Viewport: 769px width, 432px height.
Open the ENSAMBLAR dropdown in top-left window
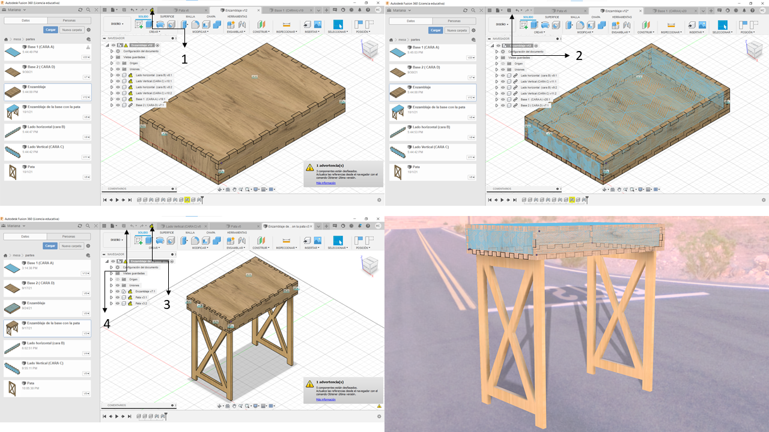click(236, 32)
